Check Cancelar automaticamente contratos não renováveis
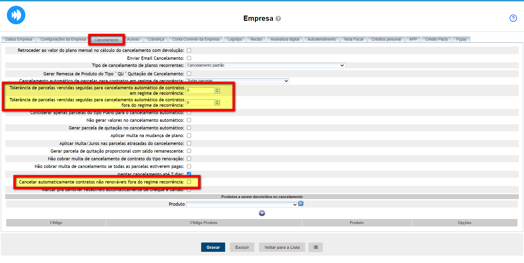Image resolution: width=524 pixels, height=263 pixels. tap(189, 182)
